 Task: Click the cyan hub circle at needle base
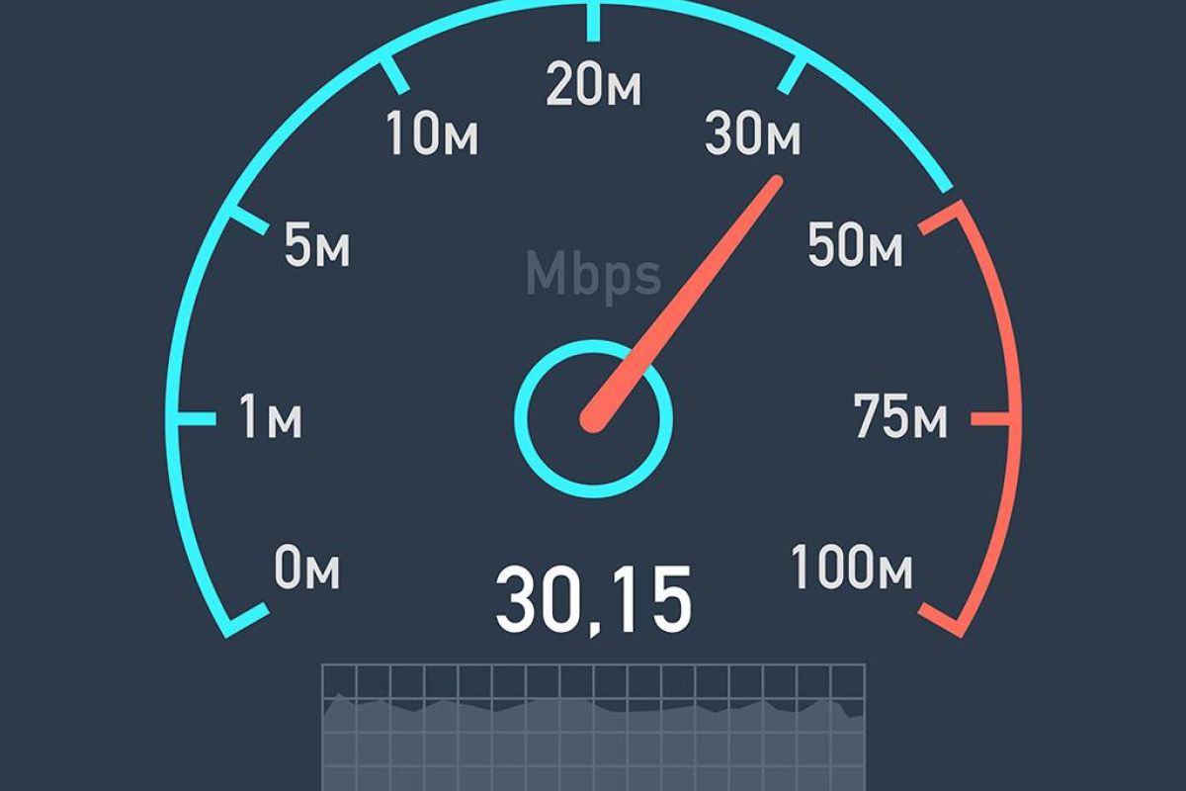coord(593,419)
